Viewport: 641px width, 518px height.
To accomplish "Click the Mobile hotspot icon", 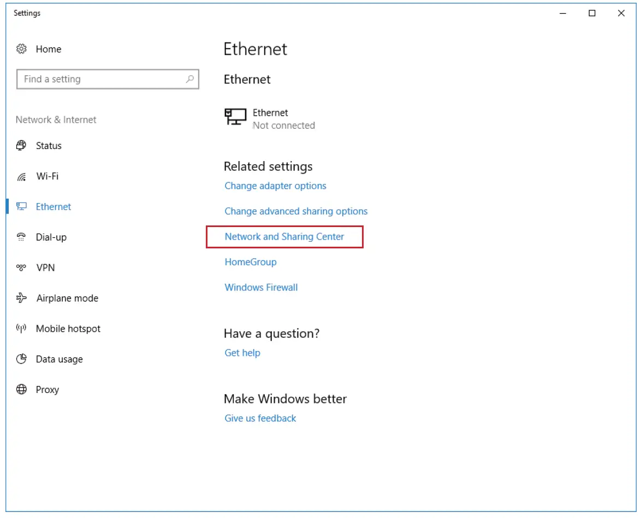I will [21, 329].
